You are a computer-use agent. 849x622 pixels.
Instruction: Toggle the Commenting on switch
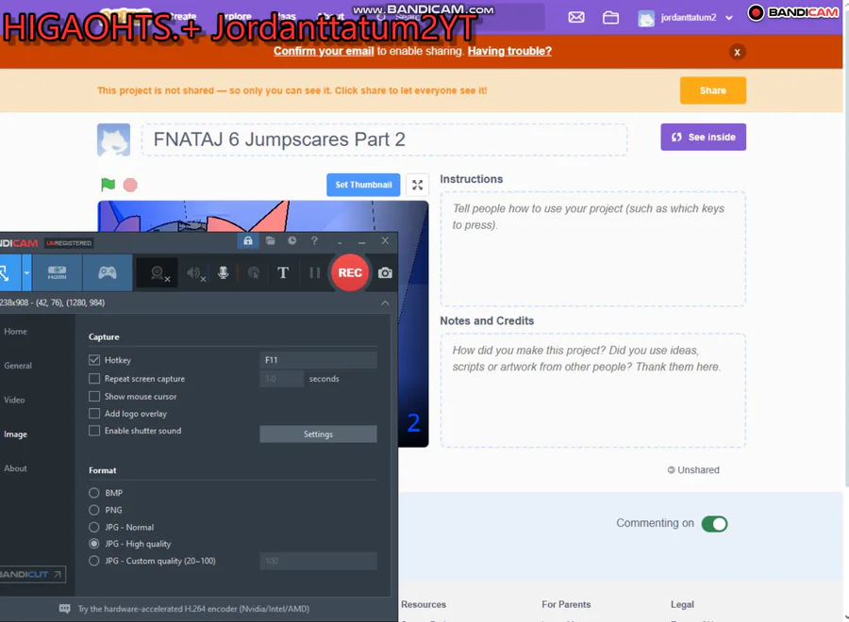click(714, 524)
